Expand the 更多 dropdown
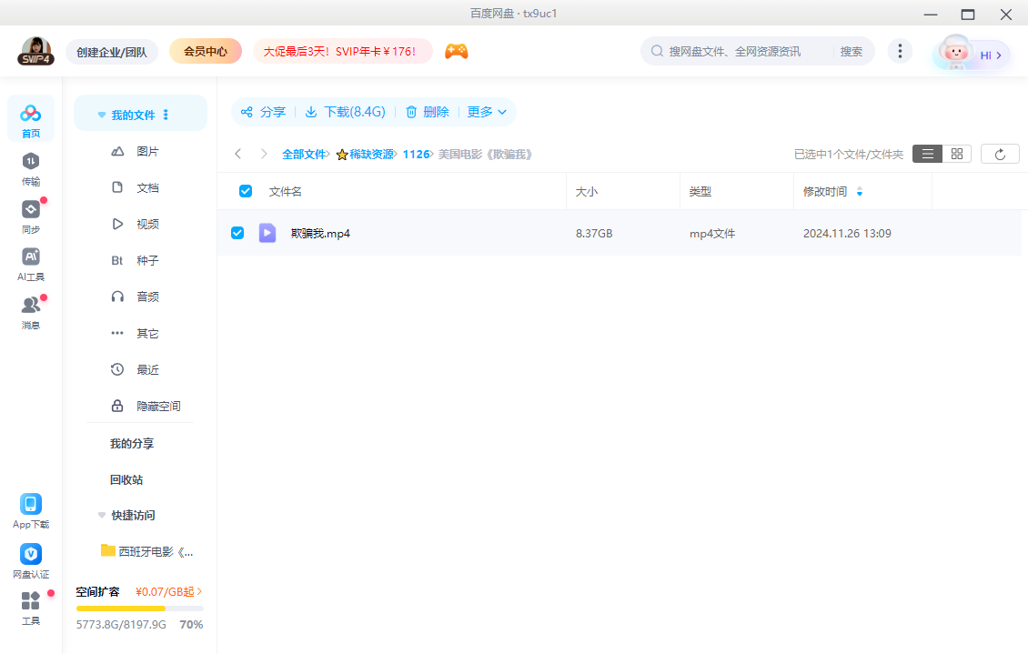The width and height of the screenshot is (1028, 654). pyautogui.click(x=487, y=112)
